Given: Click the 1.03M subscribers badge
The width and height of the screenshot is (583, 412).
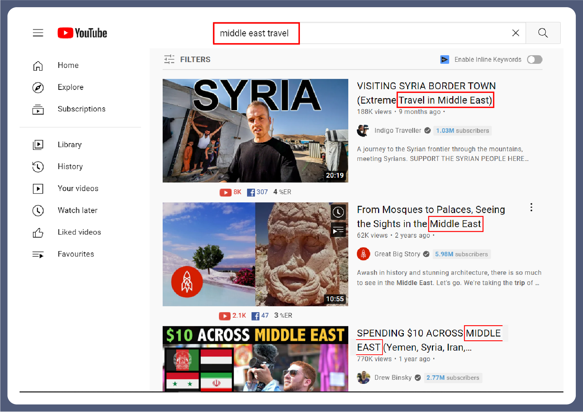Looking at the screenshot, I should tap(462, 131).
